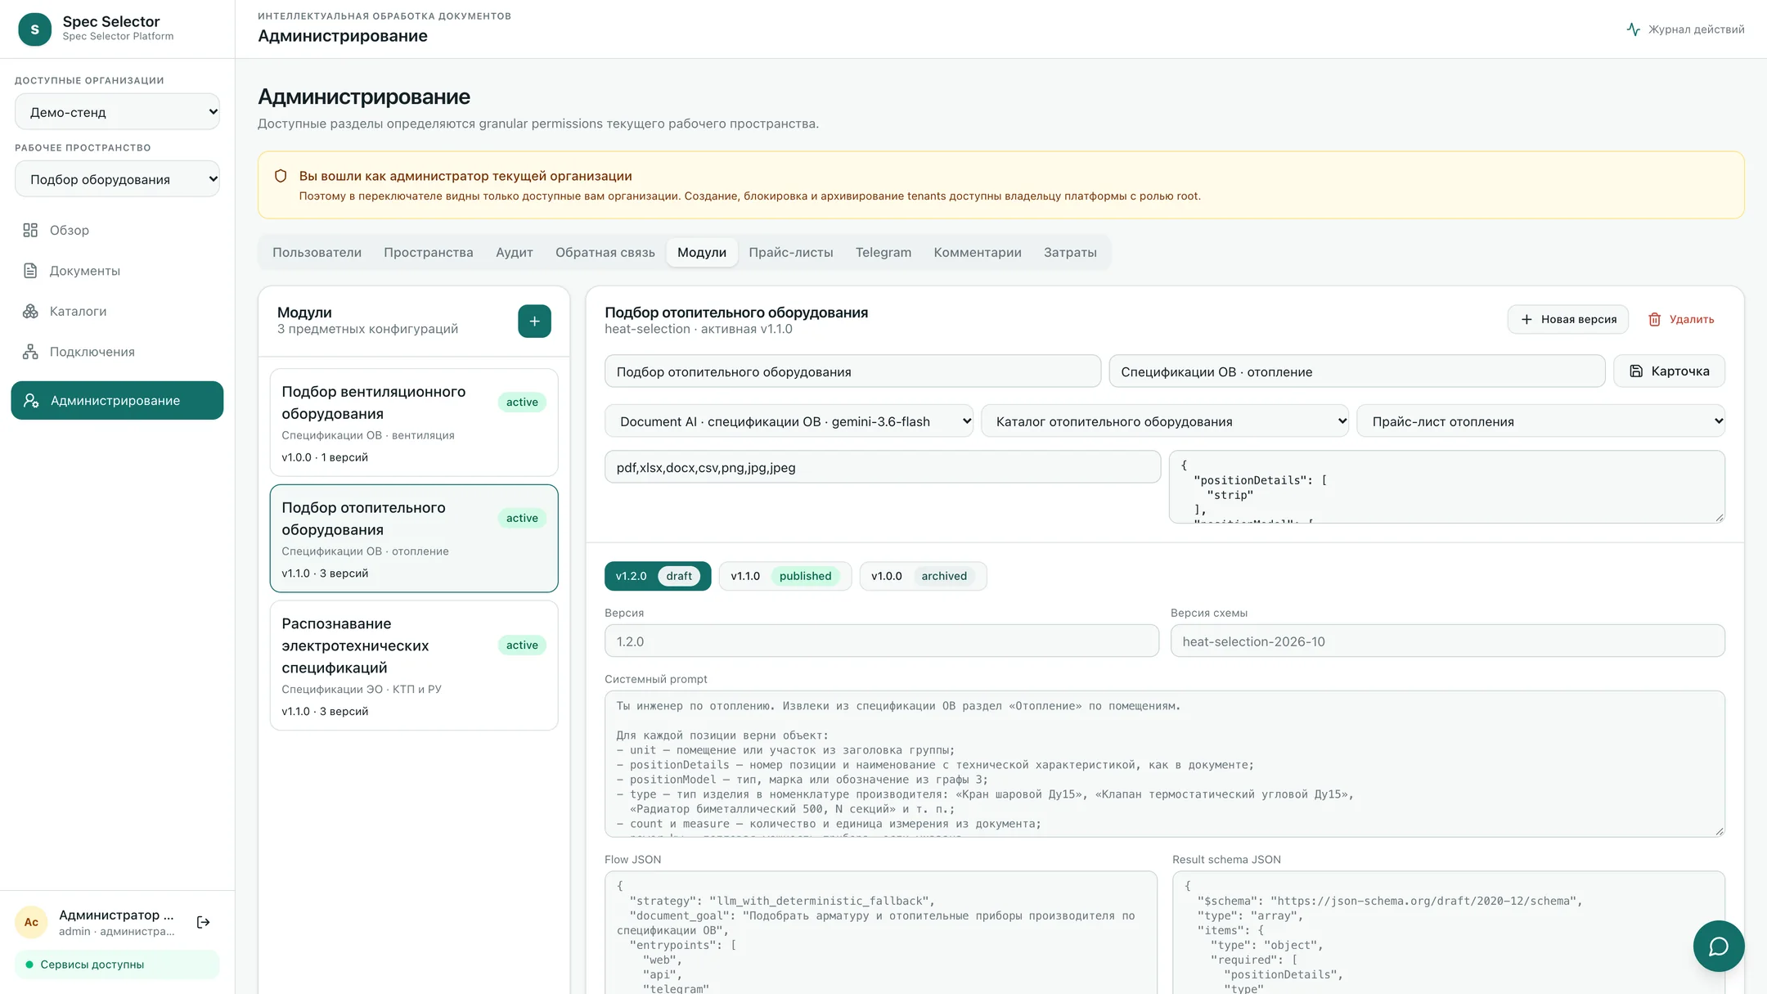1767x994 pixels.
Task: Add a new module with the plus button
Action: click(534, 321)
